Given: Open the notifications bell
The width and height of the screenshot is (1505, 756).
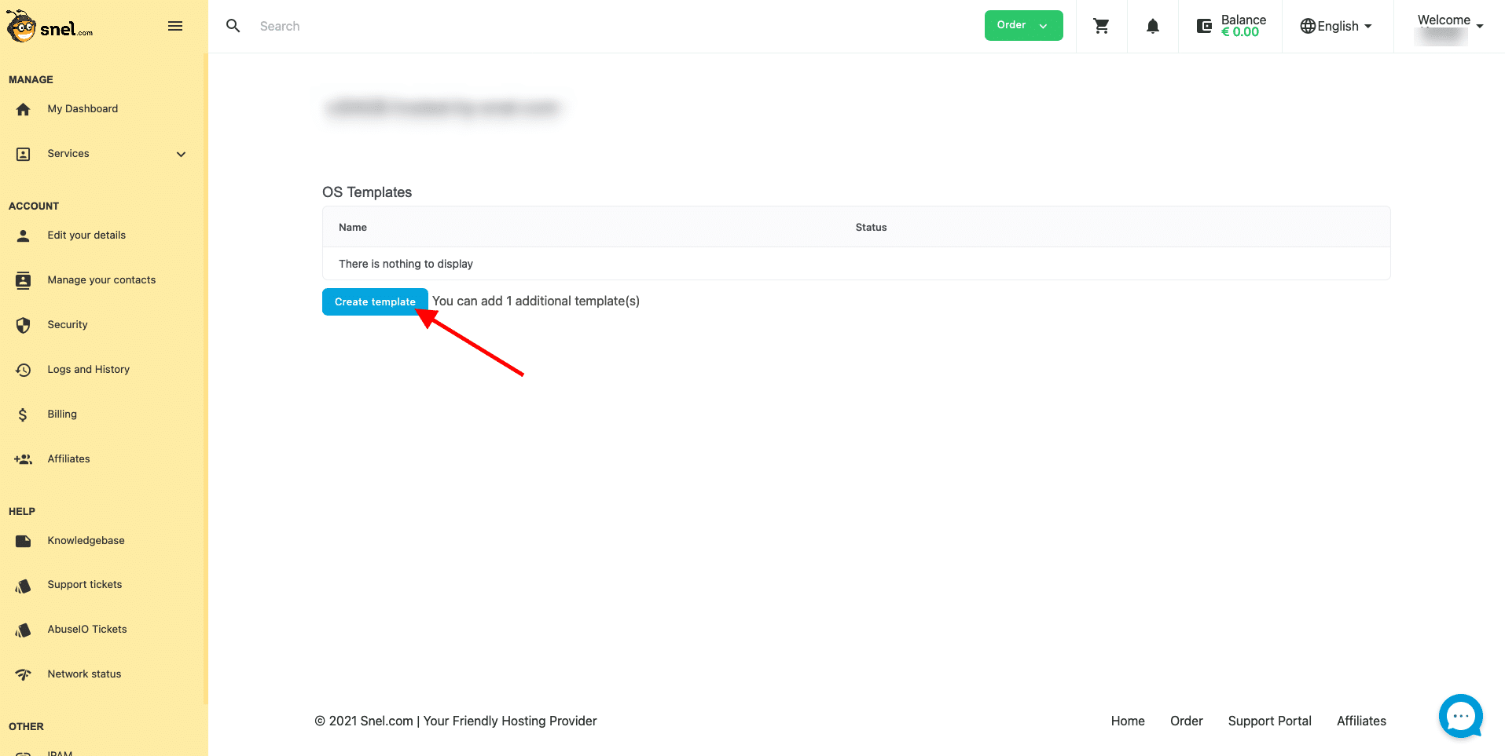Looking at the screenshot, I should 1153,26.
